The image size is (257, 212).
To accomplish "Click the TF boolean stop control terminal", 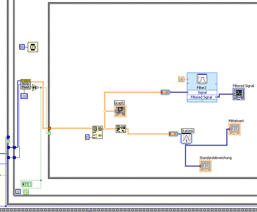I will (x=27, y=184).
